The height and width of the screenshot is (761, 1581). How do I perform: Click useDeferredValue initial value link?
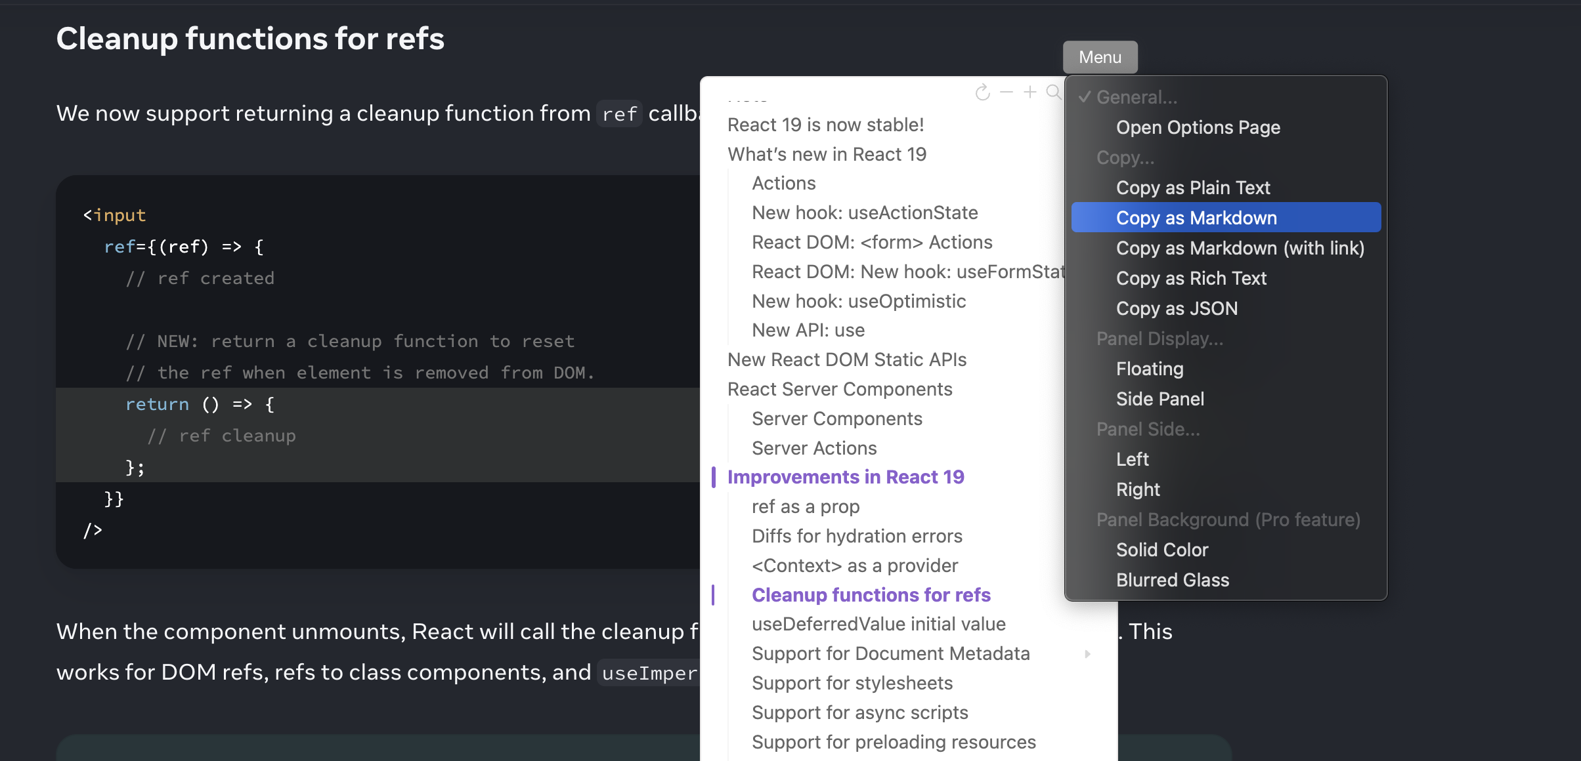878,624
